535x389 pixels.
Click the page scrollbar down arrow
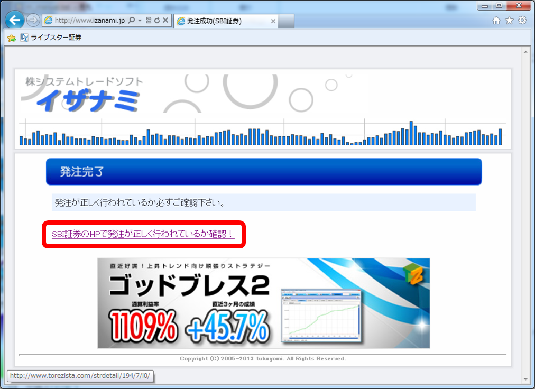[525, 379]
